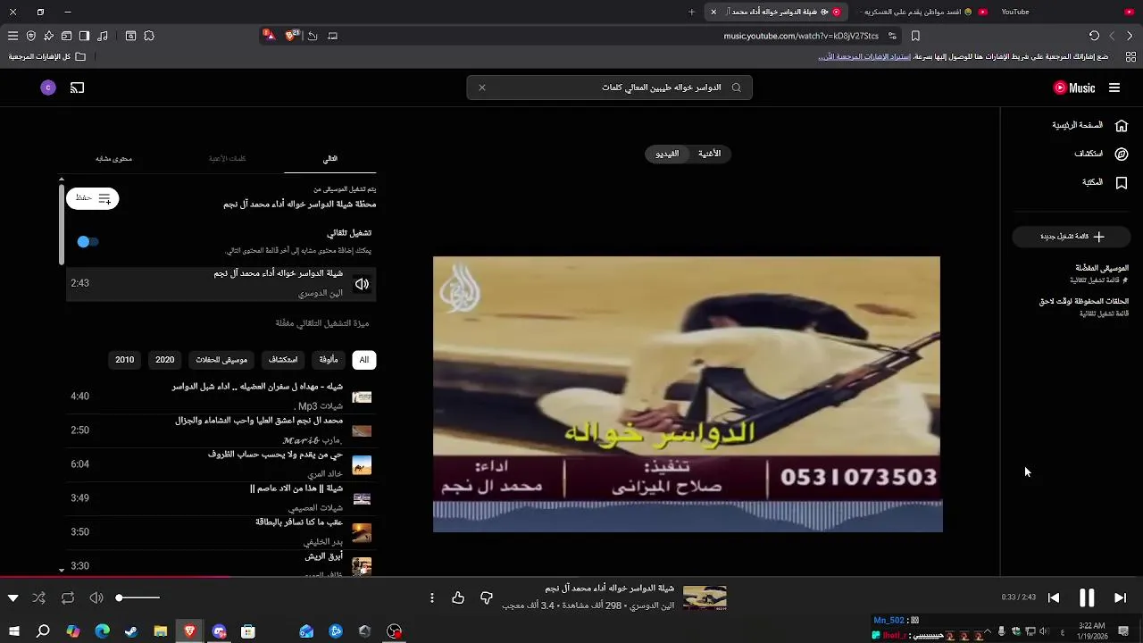1143x643 pixels.
Task: Toggle repeat mode
Action: point(68,597)
